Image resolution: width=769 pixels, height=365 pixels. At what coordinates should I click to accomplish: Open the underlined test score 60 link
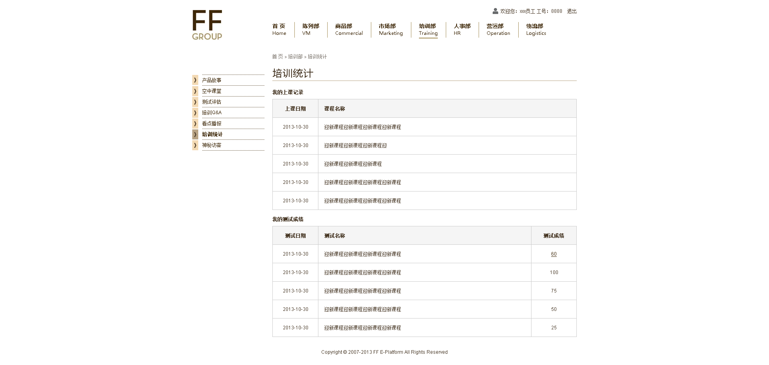pos(554,254)
